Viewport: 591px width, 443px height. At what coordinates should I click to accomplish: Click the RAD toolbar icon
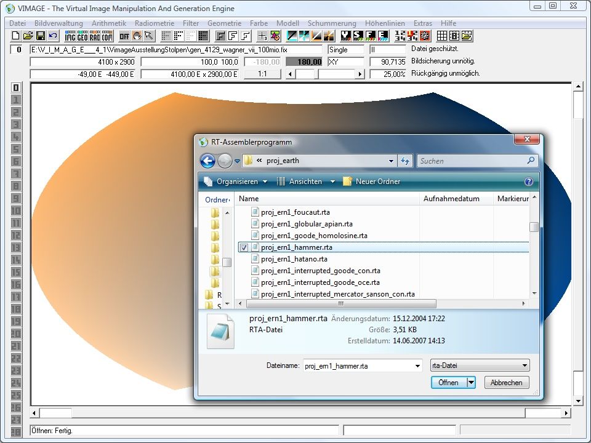click(x=94, y=35)
